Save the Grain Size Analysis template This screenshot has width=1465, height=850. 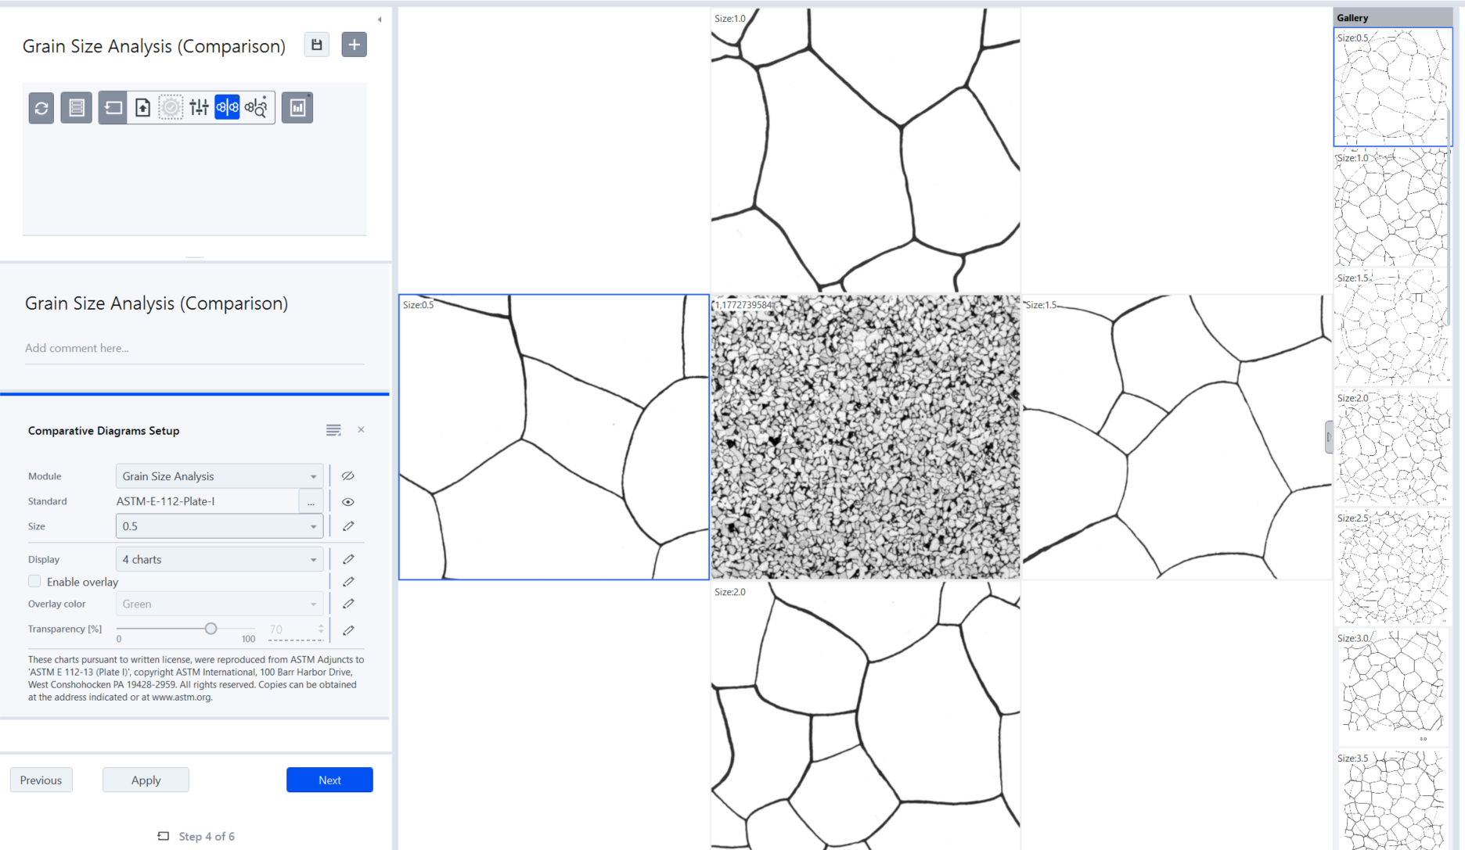click(x=316, y=45)
